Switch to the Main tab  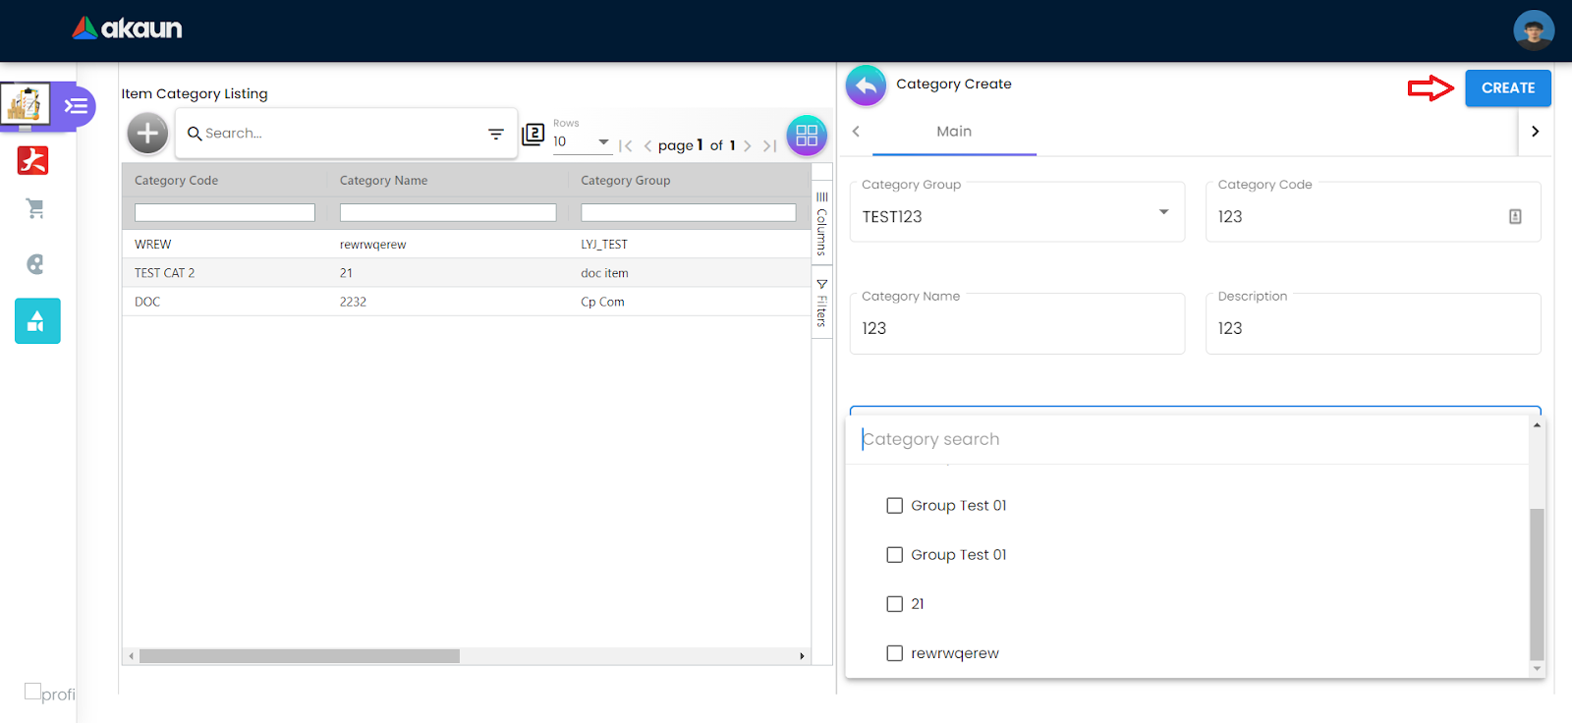pyautogui.click(x=953, y=132)
